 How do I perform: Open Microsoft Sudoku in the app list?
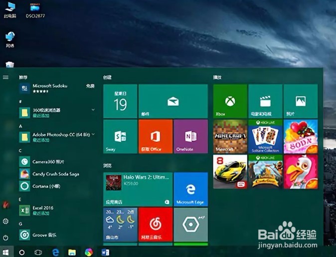[x=57, y=88]
